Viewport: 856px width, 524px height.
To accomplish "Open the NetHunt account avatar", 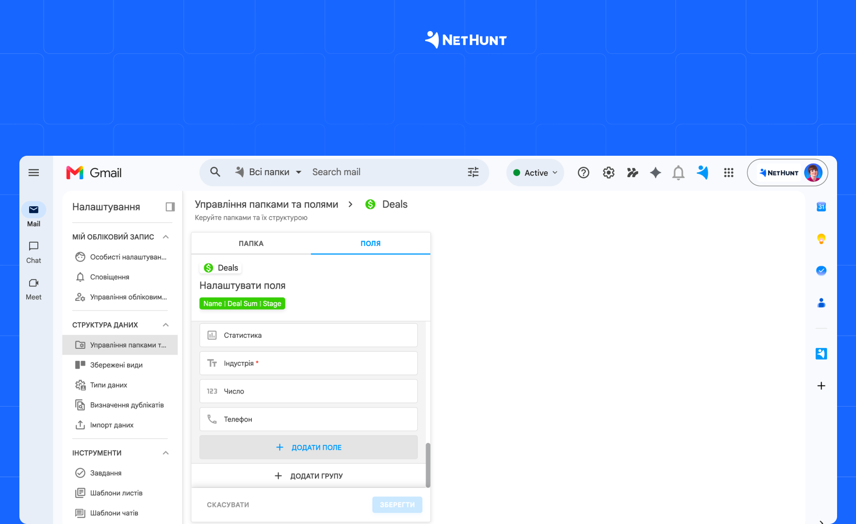I will pos(813,173).
